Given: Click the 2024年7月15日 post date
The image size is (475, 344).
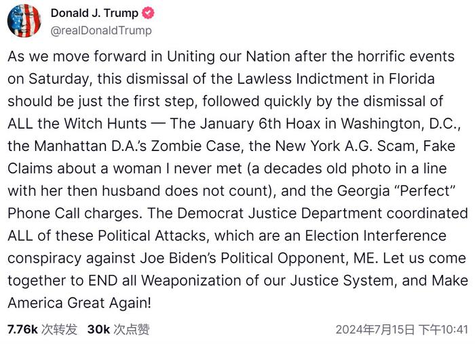Looking at the screenshot, I should coord(374,330).
